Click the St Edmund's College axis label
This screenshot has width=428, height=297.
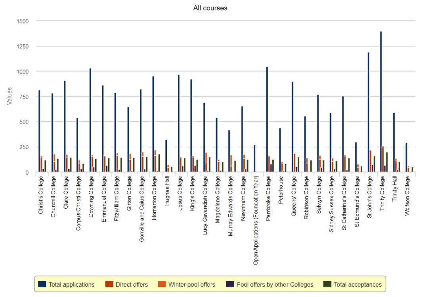click(357, 202)
